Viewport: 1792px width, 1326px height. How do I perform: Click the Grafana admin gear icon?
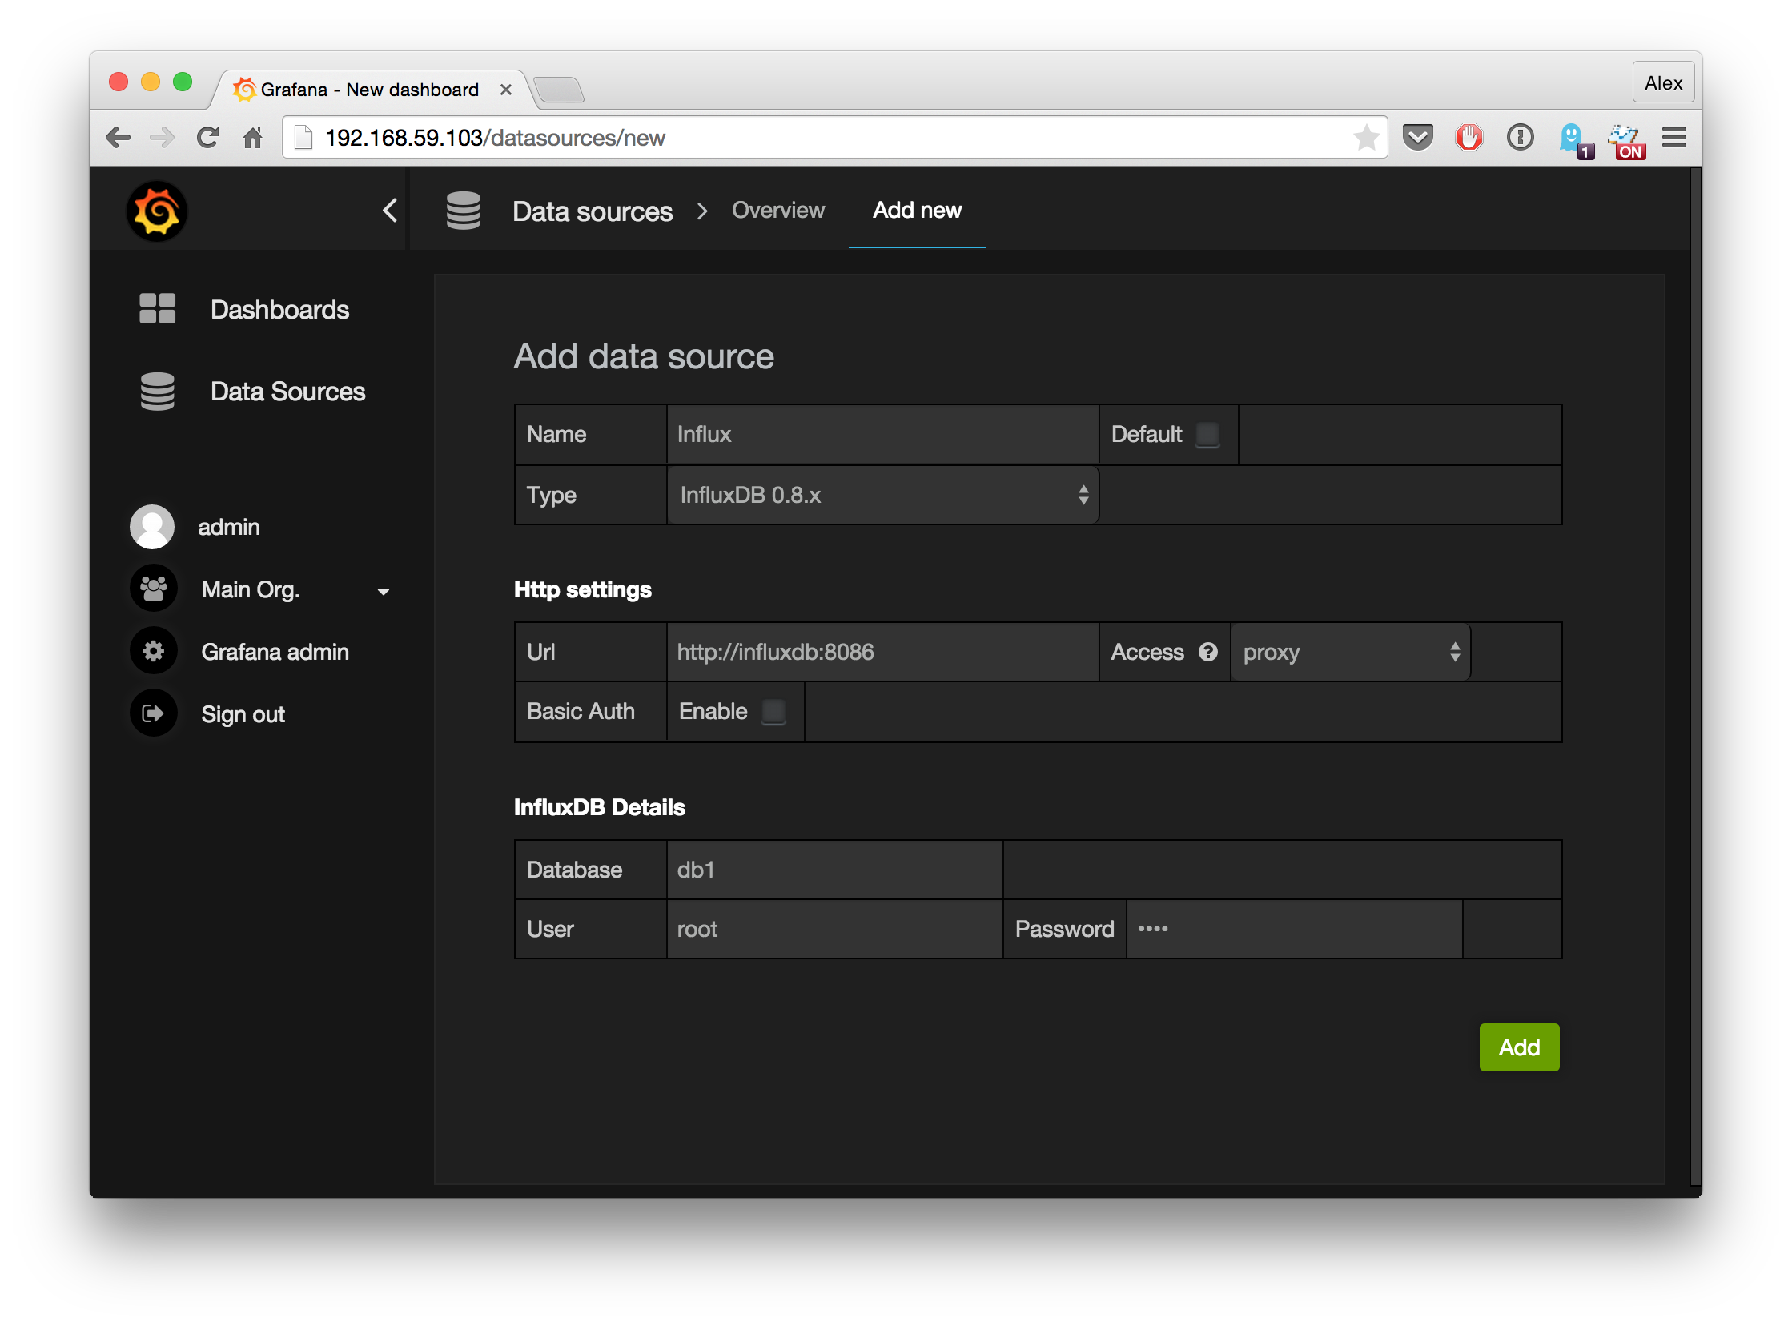coord(153,651)
